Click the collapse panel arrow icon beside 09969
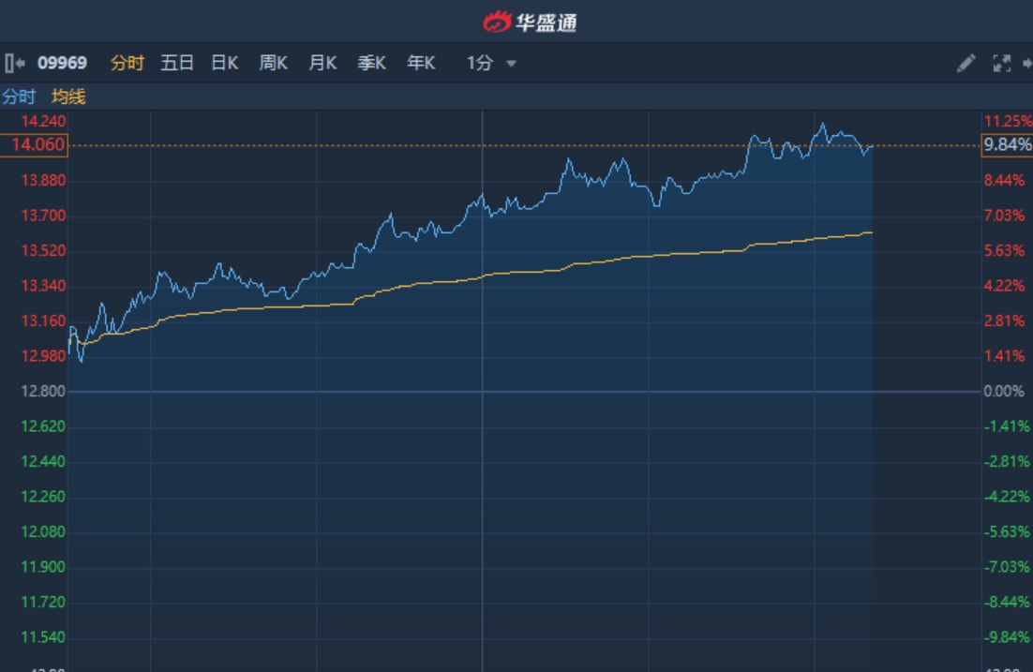1033x672 pixels. pos(14,64)
